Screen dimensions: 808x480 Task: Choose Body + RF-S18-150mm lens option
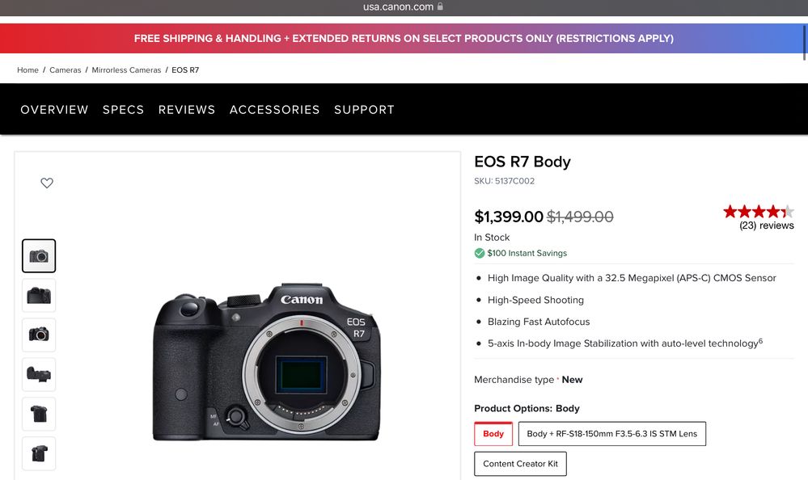coord(611,434)
